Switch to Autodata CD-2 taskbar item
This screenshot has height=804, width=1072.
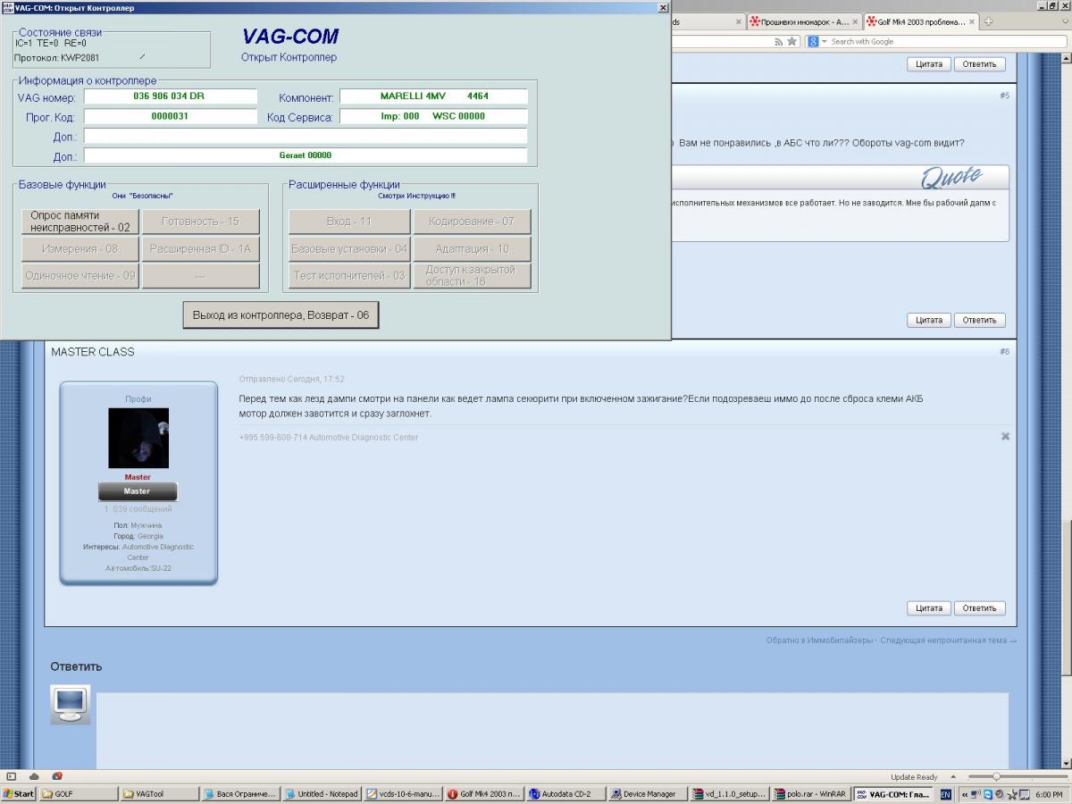pos(566,794)
